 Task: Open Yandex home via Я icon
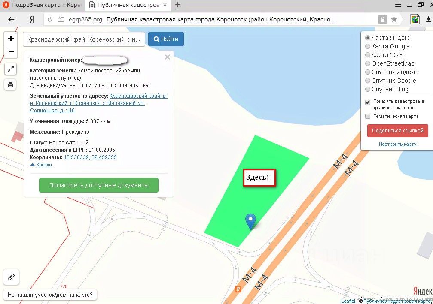pyautogui.click(x=32, y=19)
